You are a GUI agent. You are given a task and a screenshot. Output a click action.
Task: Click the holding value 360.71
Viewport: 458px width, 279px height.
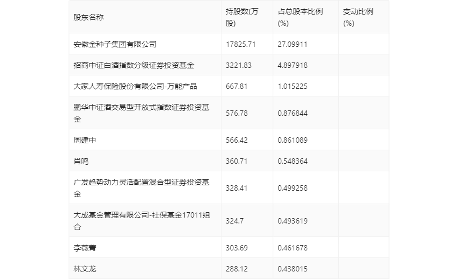[x=237, y=161]
